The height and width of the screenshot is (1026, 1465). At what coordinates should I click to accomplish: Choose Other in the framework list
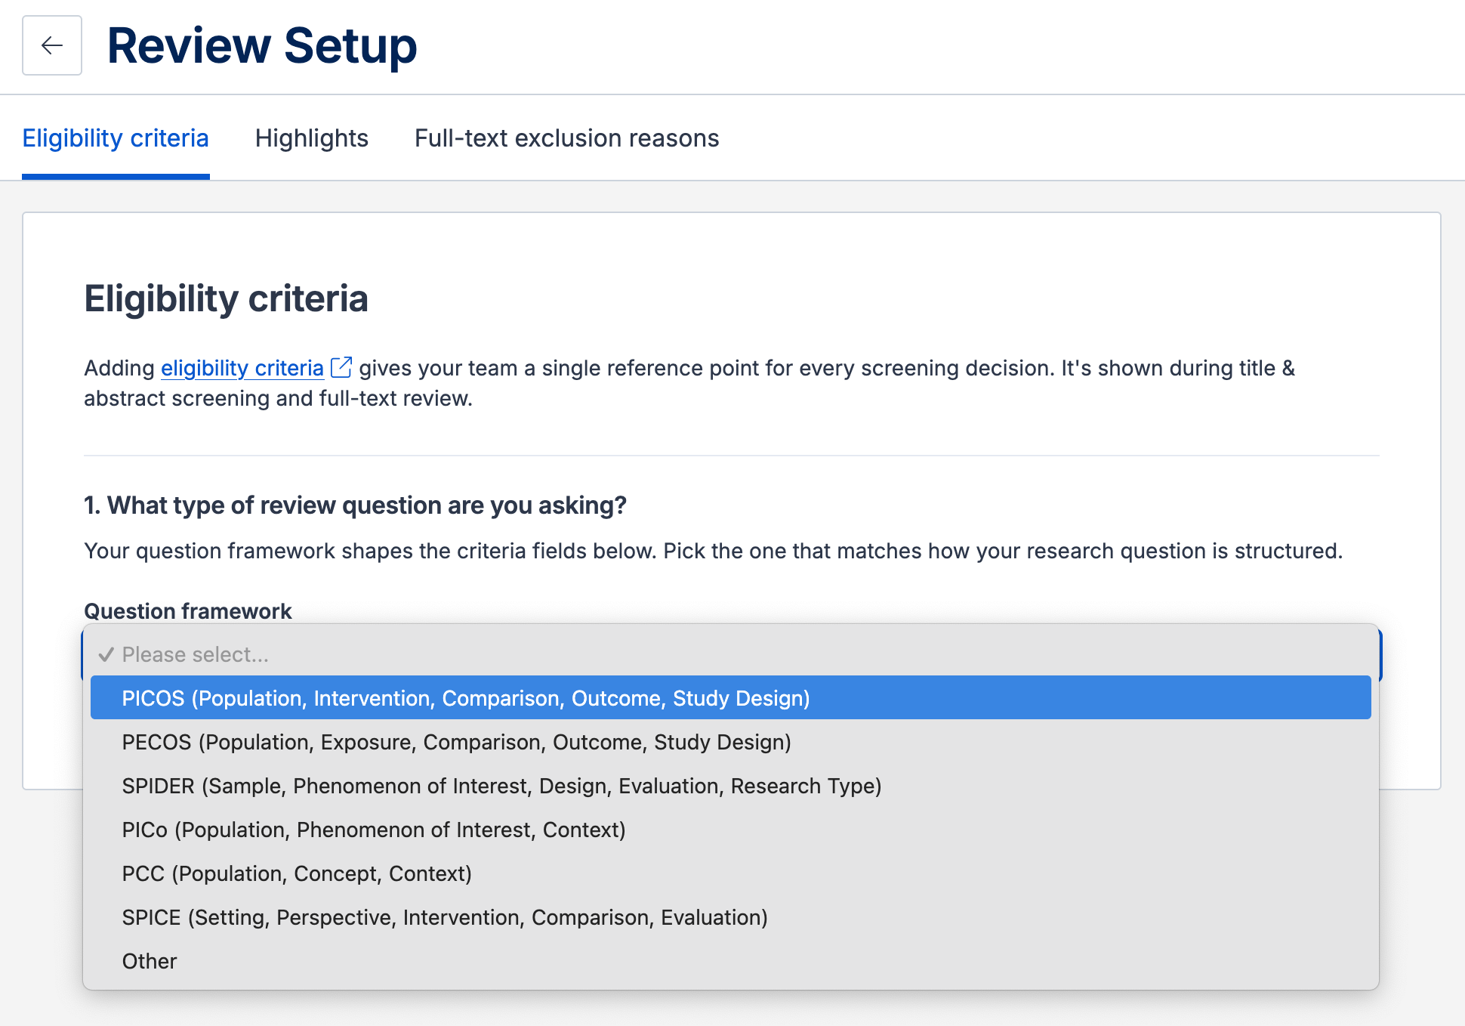click(x=731, y=961)
